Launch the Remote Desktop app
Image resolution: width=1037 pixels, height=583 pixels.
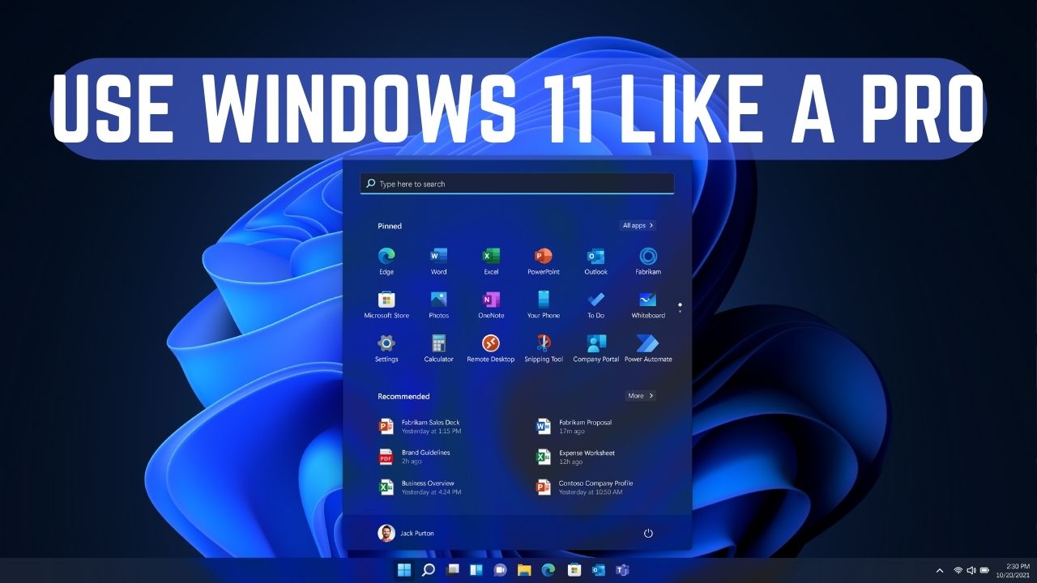[490, 343]
